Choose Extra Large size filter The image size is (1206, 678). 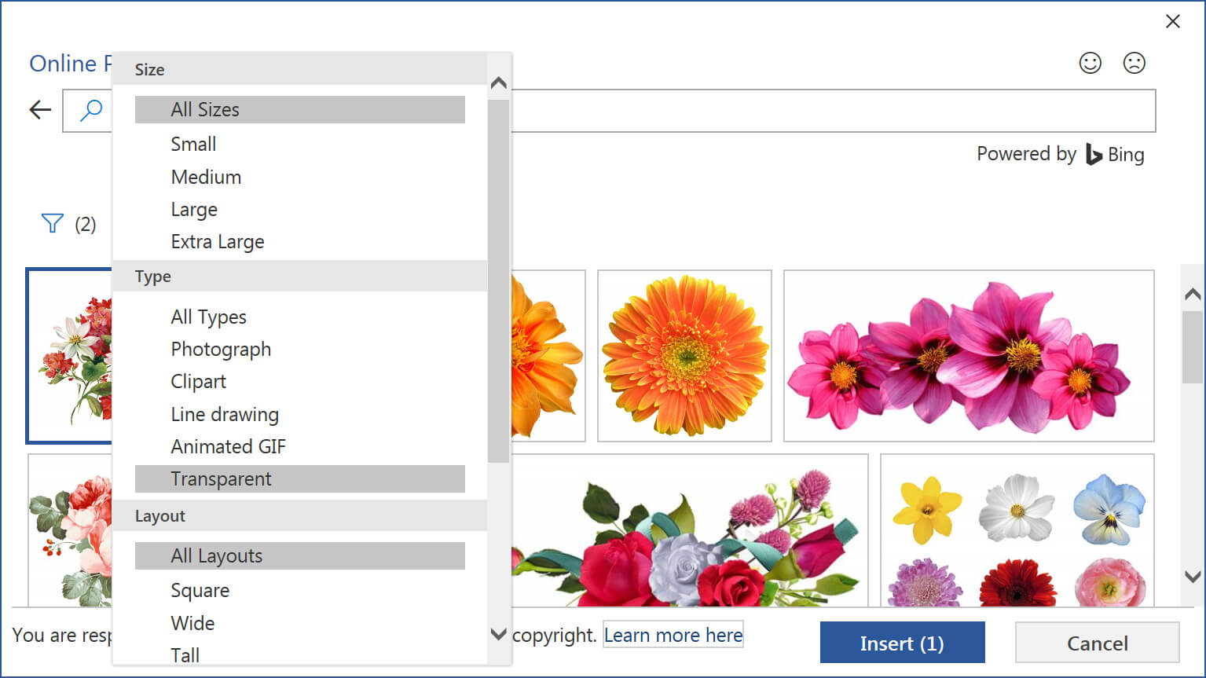218,242
